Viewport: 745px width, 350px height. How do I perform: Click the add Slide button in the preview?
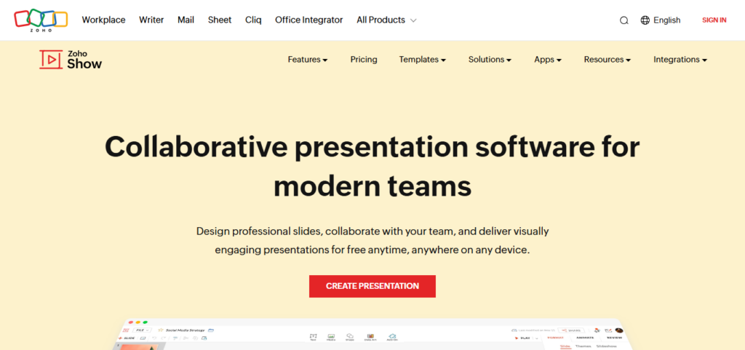point(127,338)
